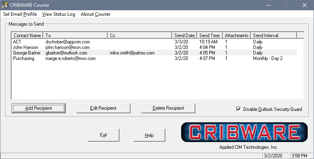This screenshot has width=314, height=159.
Task: Select the ACT contact row
Action: 154,42
